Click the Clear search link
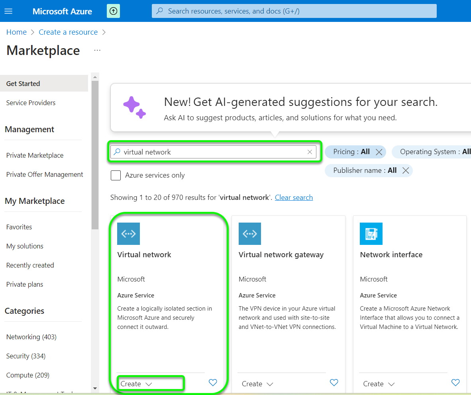The image size is (471, 395). (x=294, y=197)
